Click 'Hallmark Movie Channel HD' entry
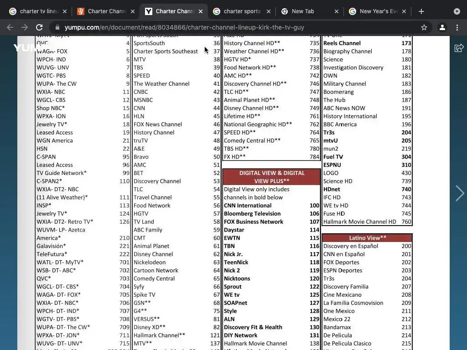The width and height of the screenshot is (467, 350). click(x=359, y=222)
